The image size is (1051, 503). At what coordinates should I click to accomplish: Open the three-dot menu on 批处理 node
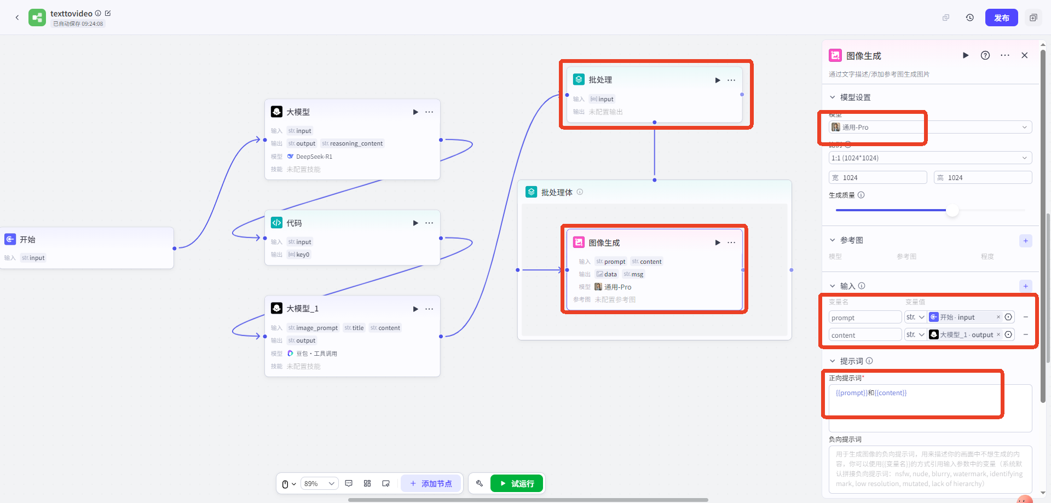click(731, 80)
